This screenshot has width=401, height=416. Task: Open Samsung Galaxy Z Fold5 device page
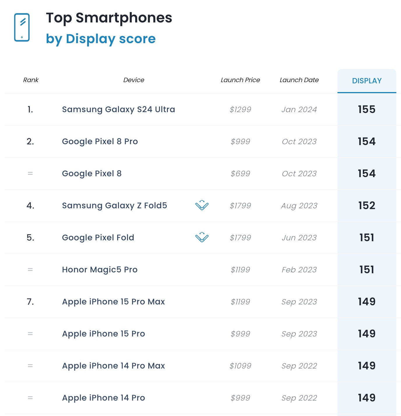click(x=114, y=206)
